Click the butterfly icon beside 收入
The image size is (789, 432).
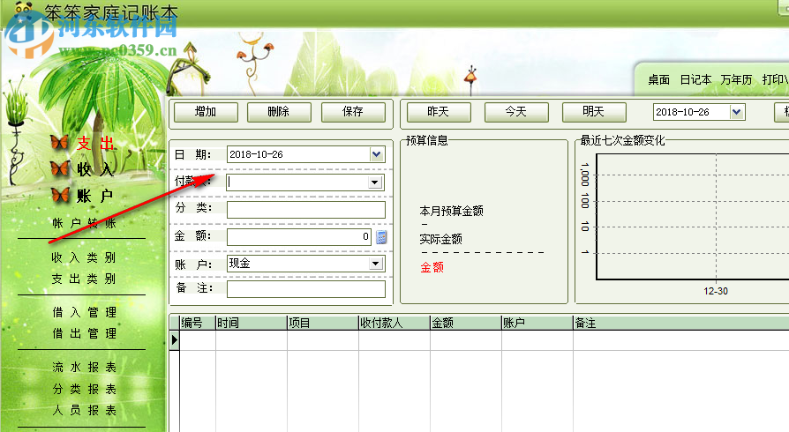click(x=60, y=168)
